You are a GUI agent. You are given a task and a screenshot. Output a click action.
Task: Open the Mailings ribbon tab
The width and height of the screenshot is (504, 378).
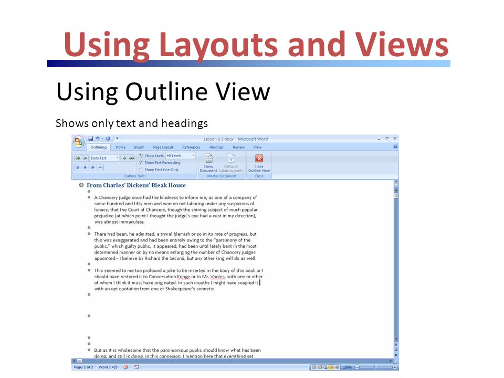point(217,147)
